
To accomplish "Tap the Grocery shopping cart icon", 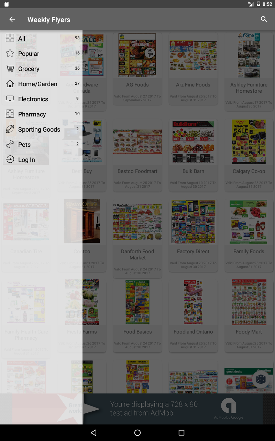I will click(x=10, y=69).
